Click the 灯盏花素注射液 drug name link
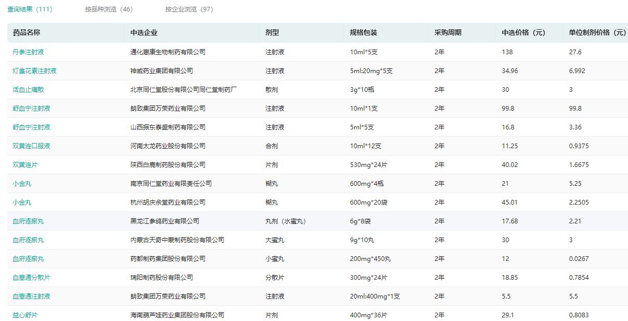 pyautogui.click(x=34, y=71)
